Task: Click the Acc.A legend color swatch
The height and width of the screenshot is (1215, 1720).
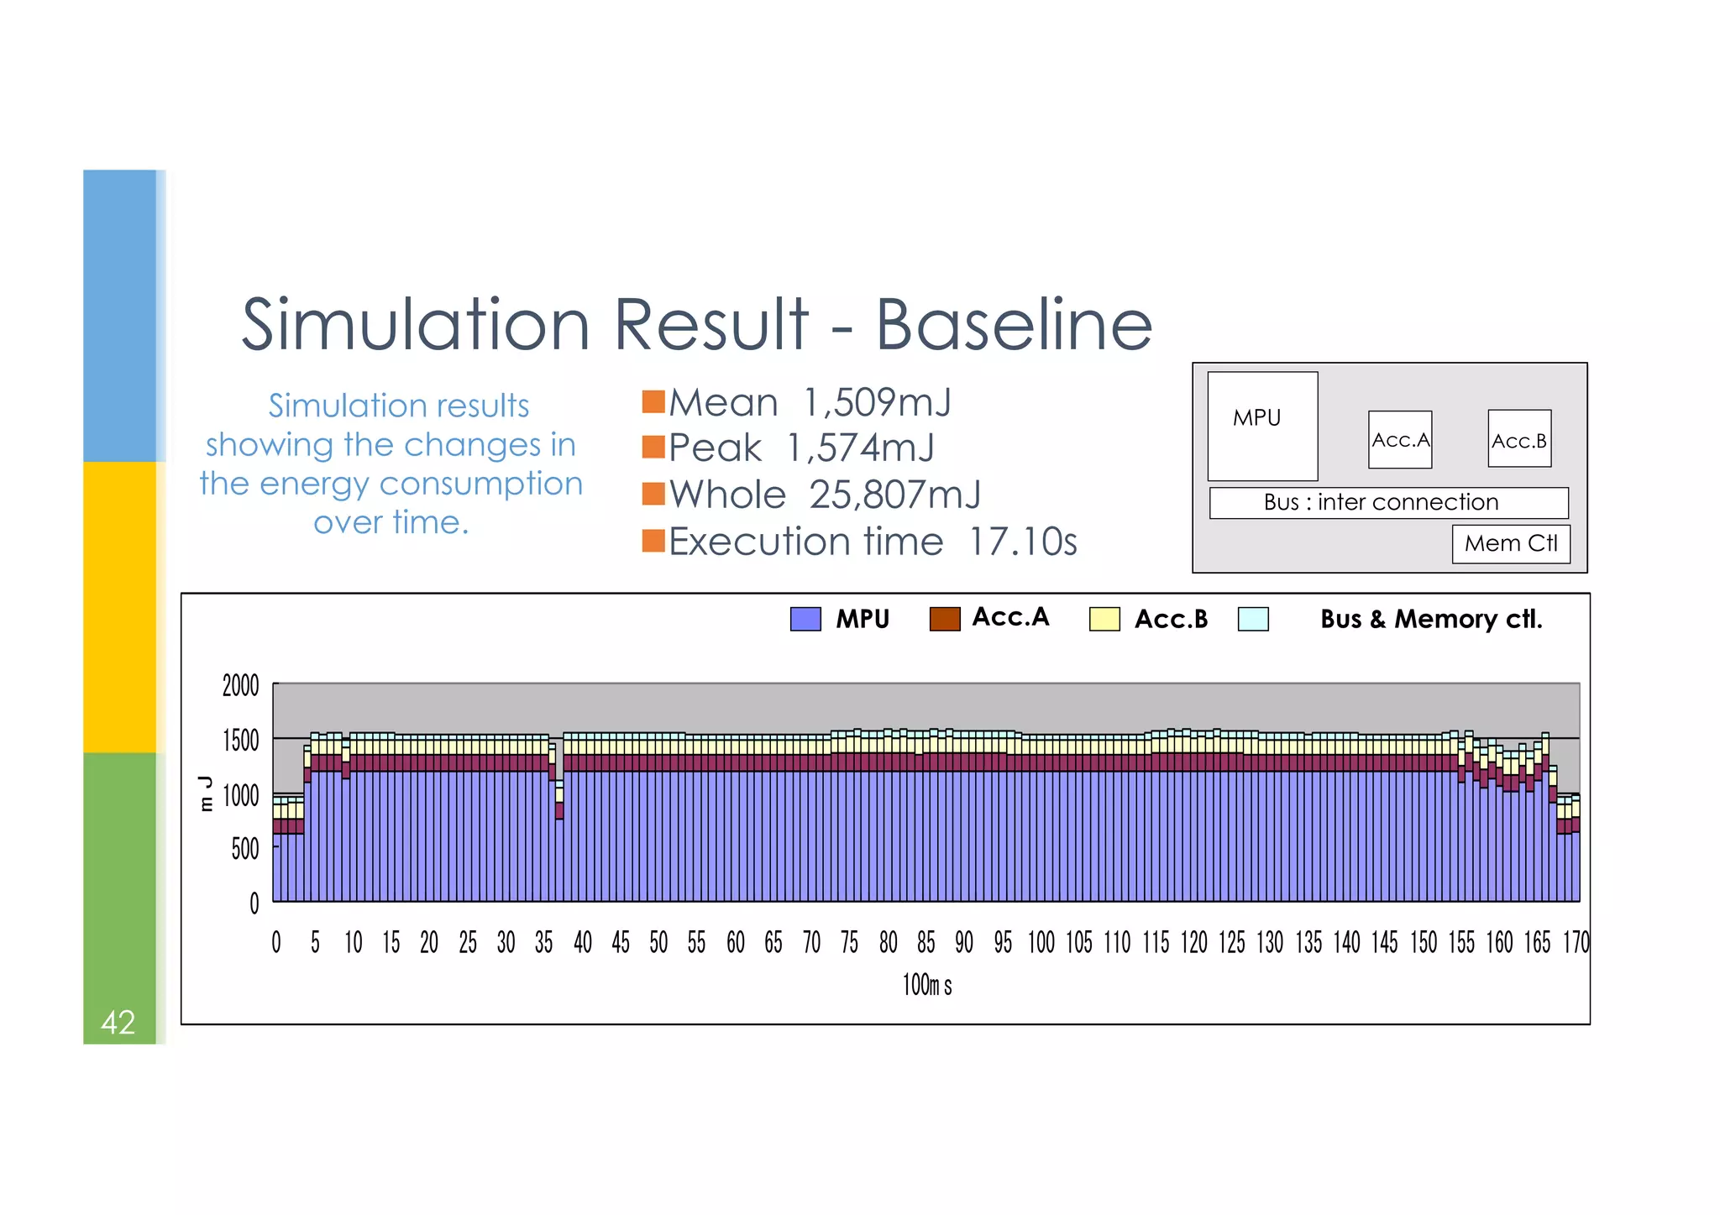Action: click(x=945, y=619)
